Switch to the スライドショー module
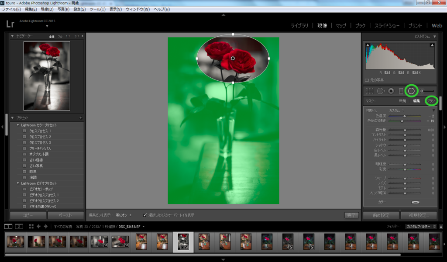 point(387,26)
